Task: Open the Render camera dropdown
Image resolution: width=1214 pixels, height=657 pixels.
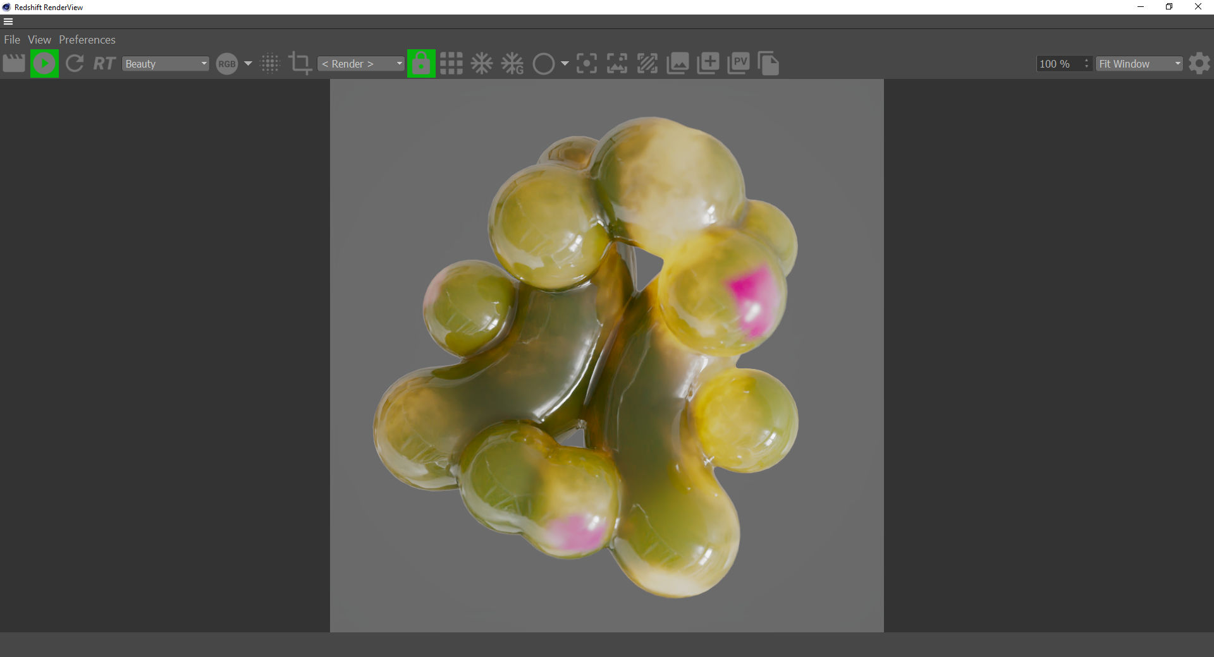Action: 361,64
